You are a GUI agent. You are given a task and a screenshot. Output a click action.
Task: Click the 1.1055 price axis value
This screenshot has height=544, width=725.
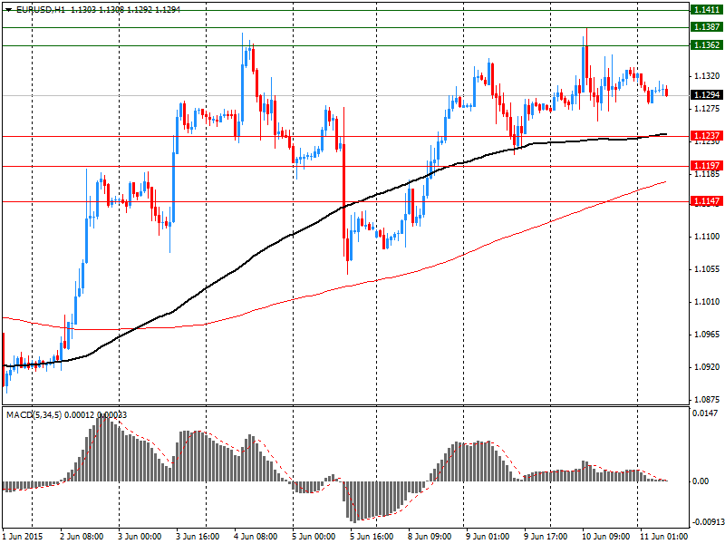click(x=707, y=269)
